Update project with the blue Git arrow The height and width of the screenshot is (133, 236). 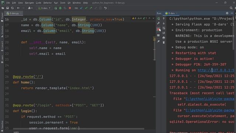tap(81, 8)
